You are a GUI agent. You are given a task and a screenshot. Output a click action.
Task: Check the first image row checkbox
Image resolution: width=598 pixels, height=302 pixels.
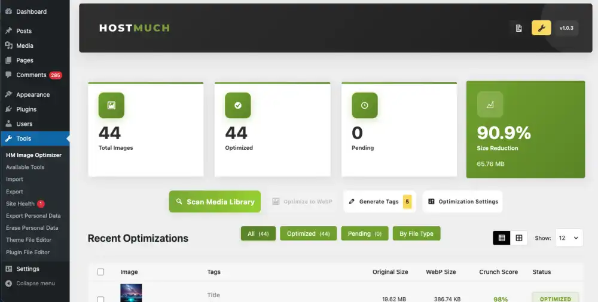(x=100, y=298)
